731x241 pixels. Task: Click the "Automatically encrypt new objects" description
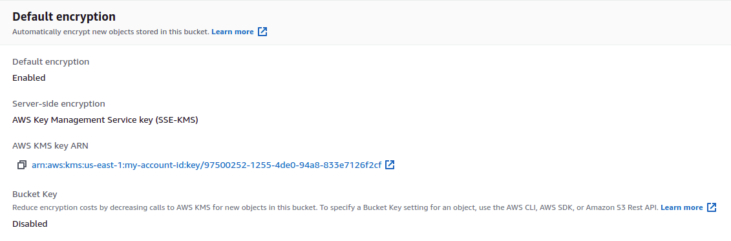click(111, 32)
